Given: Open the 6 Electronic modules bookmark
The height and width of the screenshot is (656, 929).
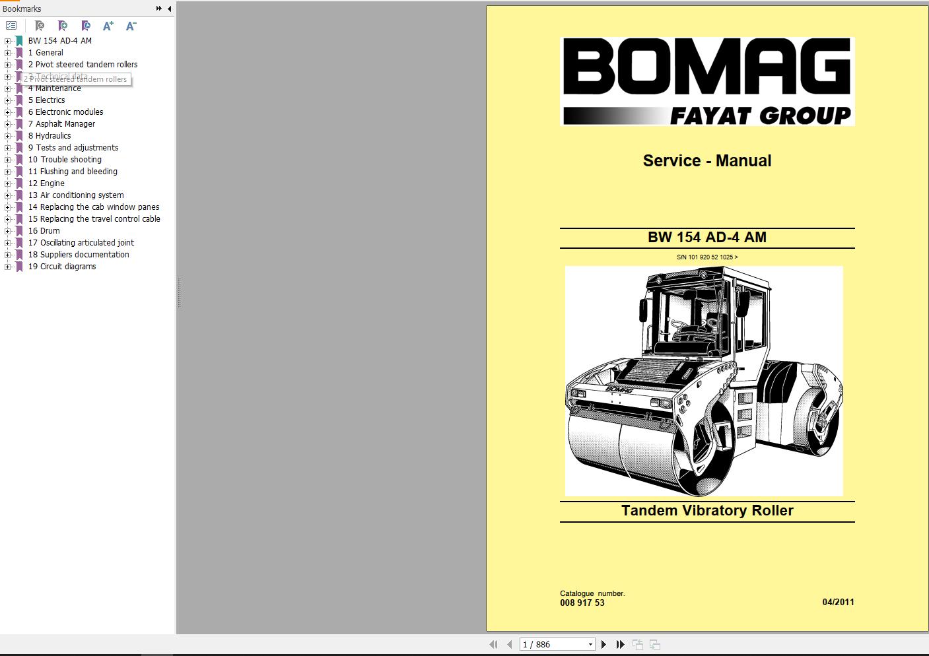Looking at the screenshot, I should pos(66,112).
